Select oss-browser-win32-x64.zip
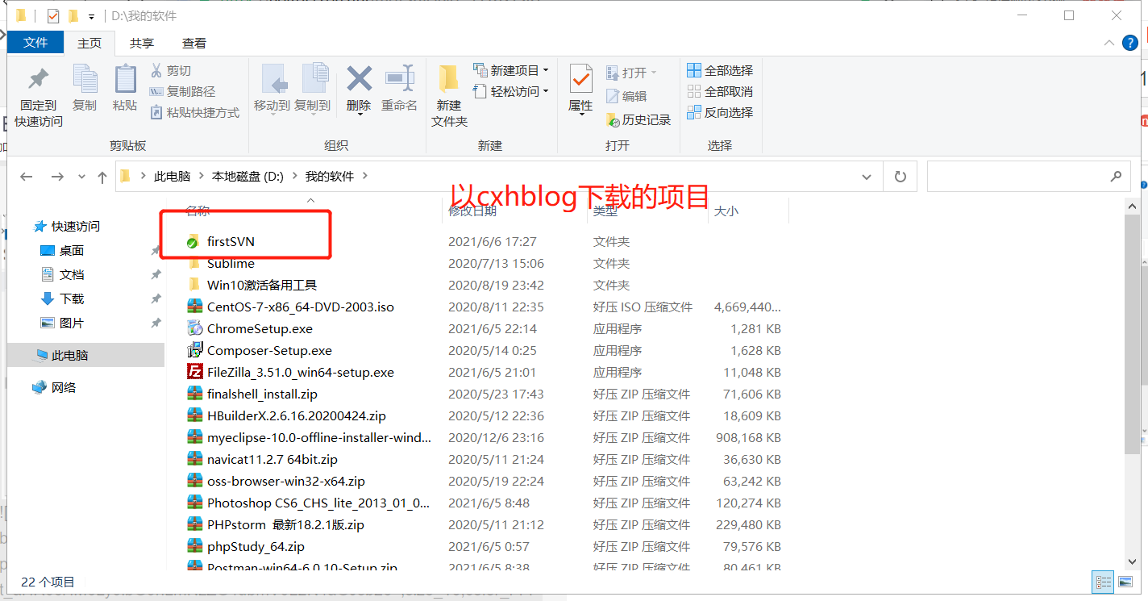 point(285,481)
